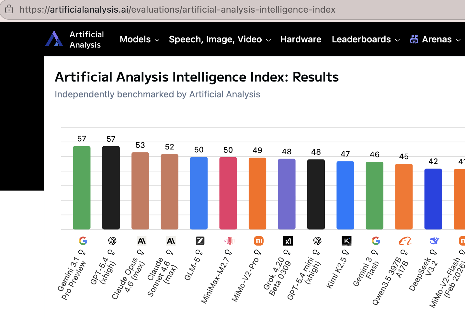This screenshot has width=465, height=319.
Task: Click the Kimi K2.5 logo icon
Action: coord(346,241)
